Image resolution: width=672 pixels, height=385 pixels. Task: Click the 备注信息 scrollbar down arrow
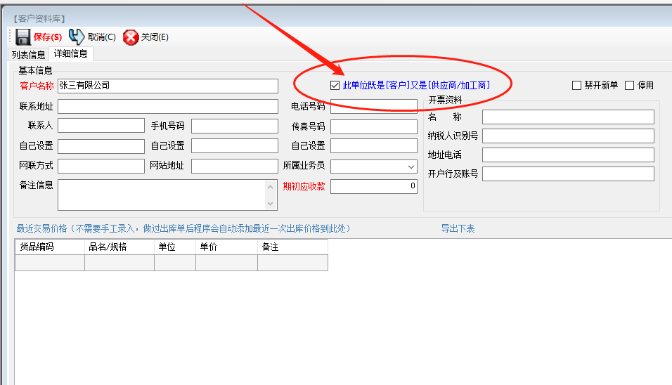(271, 204)
